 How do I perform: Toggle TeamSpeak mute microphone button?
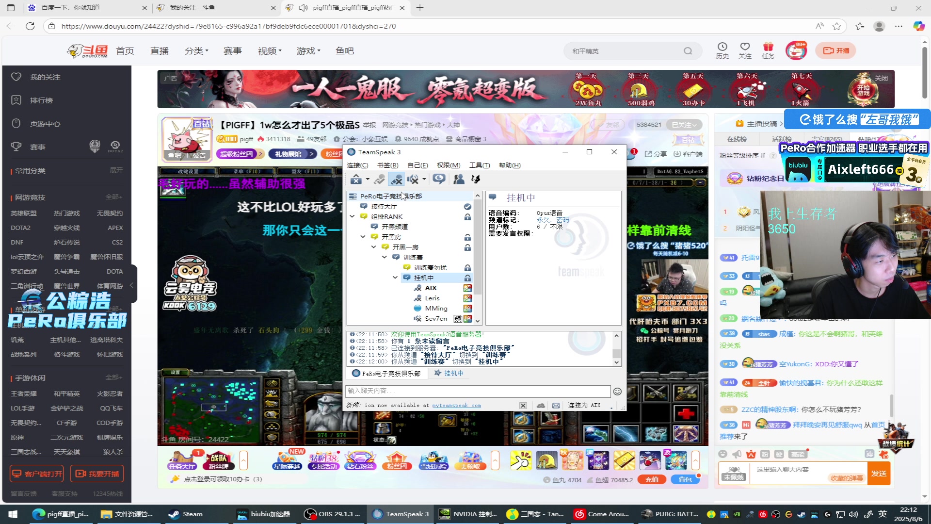[397, 180]
